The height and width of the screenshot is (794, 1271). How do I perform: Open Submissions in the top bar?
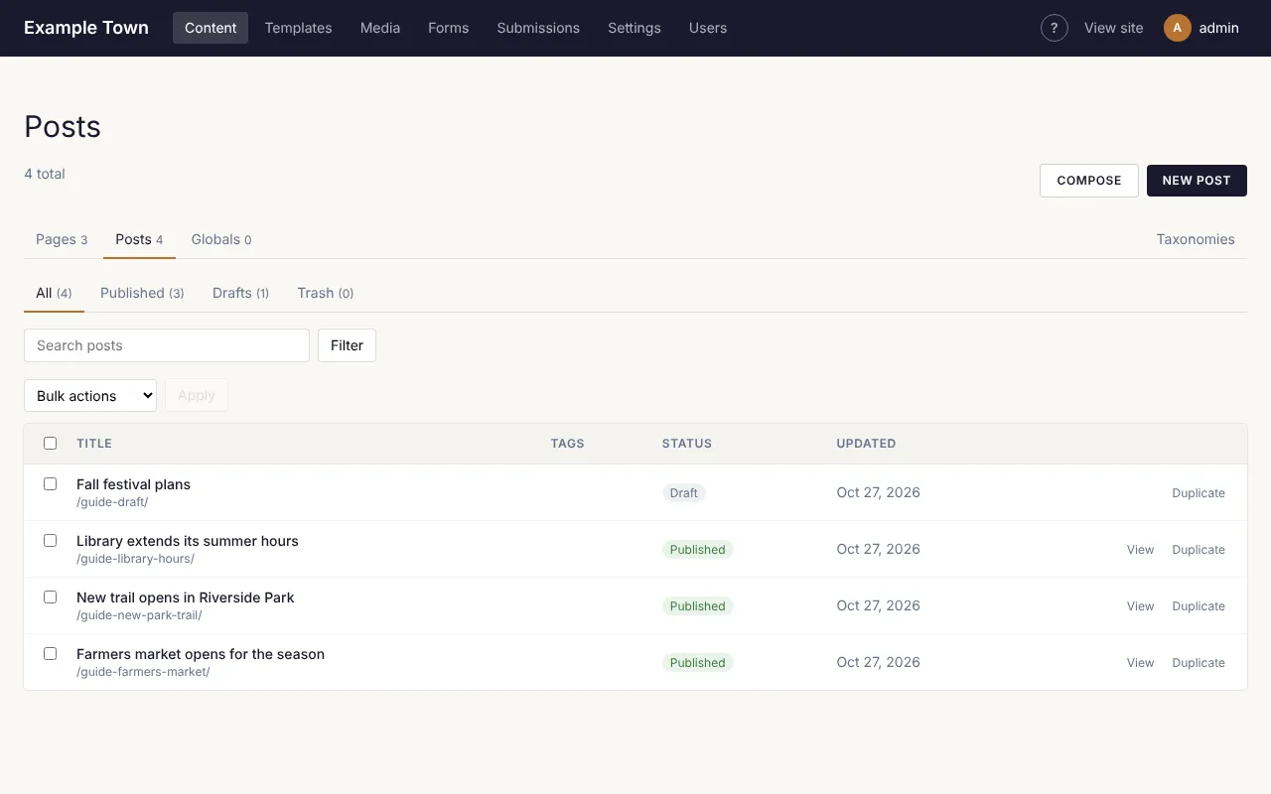pos(538,28)
